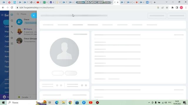Open Windows notification center
Image resolution: width=188 pixels, height=105 pixels.
[184, 102]
